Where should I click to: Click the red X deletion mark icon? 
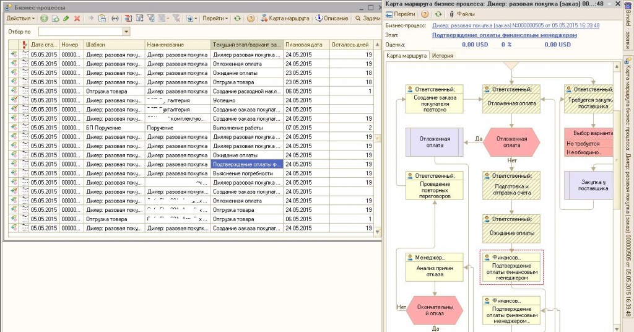(77, 18)
